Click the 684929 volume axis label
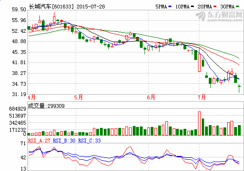Screen dimensions: 244x171 click(17, 109)
